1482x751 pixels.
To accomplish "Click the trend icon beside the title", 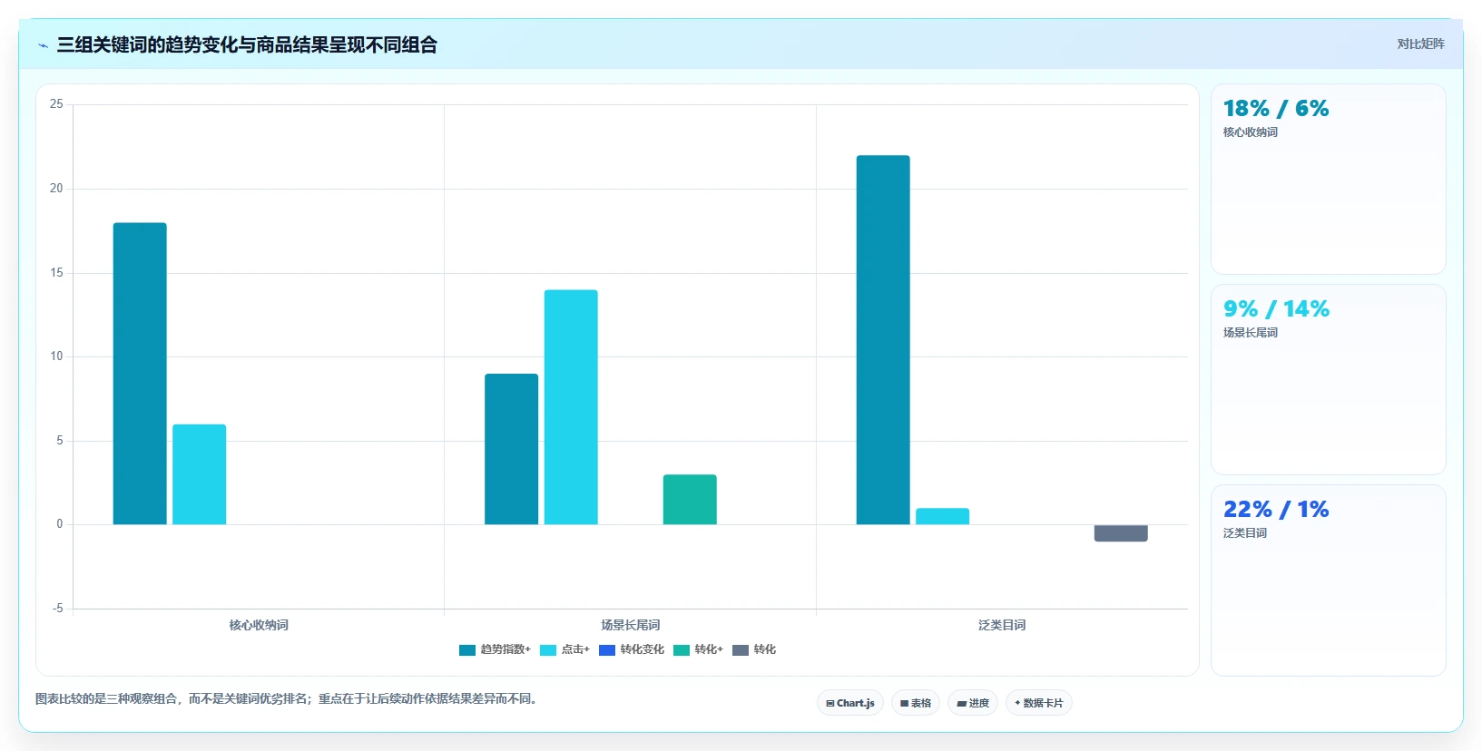I will [x=43, y=45].
